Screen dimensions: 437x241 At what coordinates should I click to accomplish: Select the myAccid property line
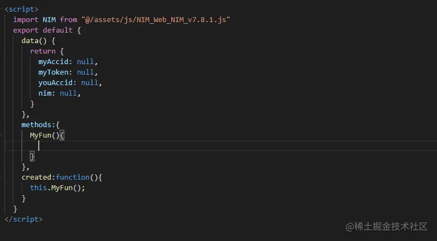coord(68,62)
